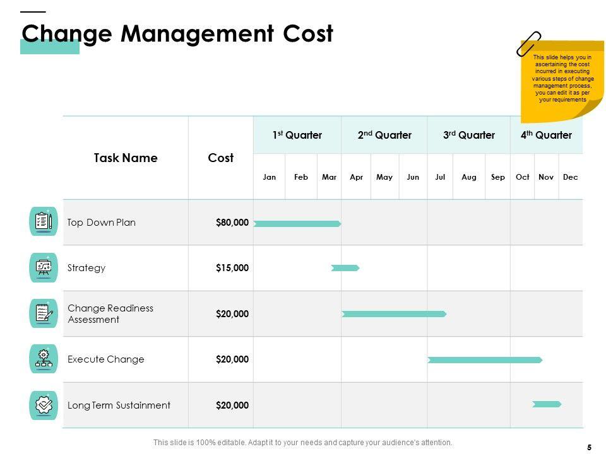Click the Long Term Sustainment badge icon

point(44,405)
